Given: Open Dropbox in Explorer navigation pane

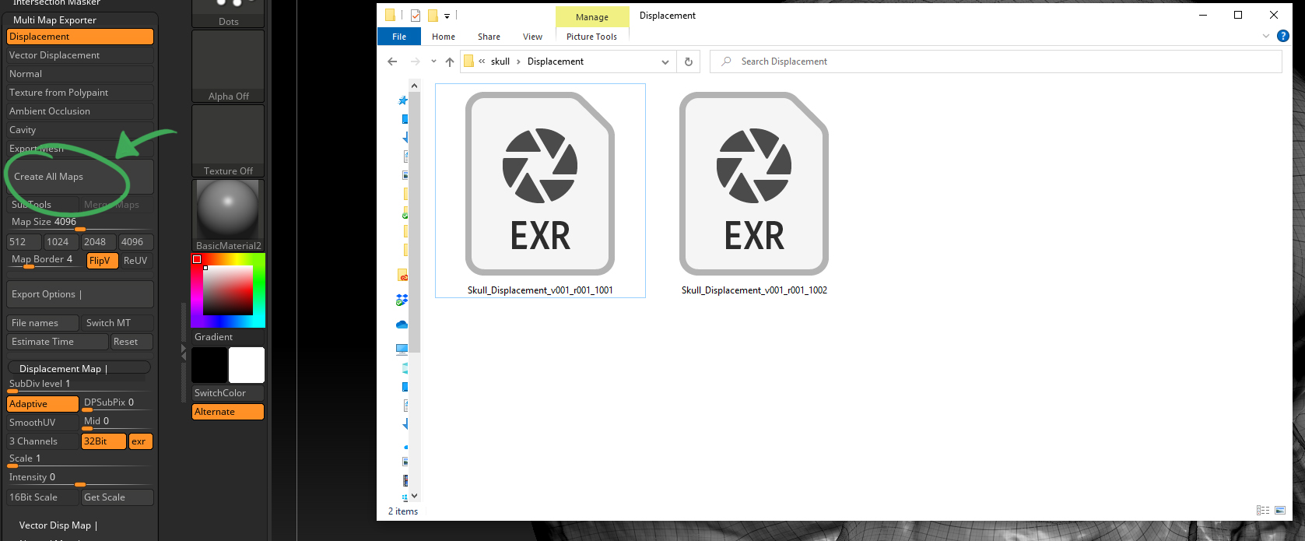Looking at the screenshot, I should click(402, 300).
